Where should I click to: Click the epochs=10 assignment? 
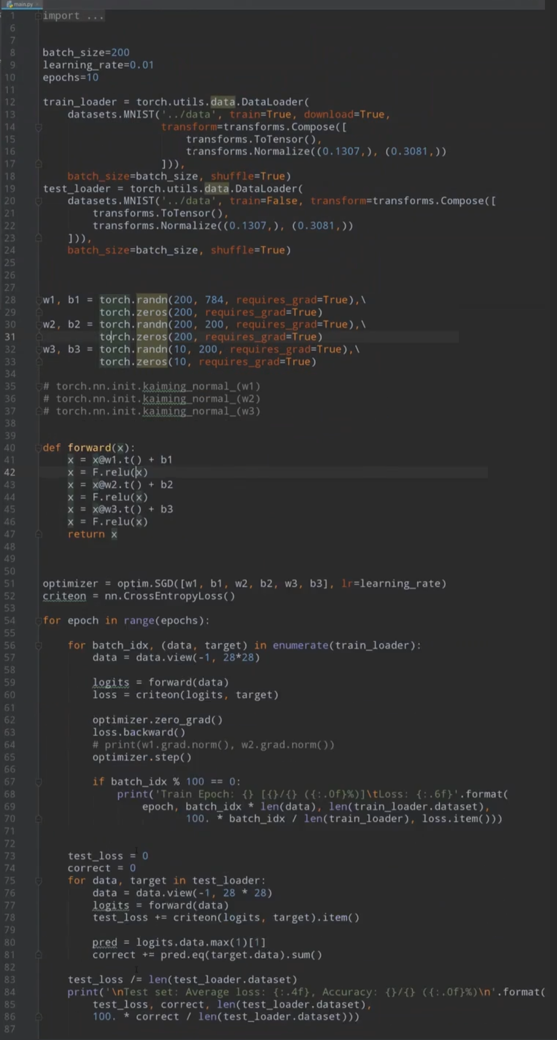point(71,78)
